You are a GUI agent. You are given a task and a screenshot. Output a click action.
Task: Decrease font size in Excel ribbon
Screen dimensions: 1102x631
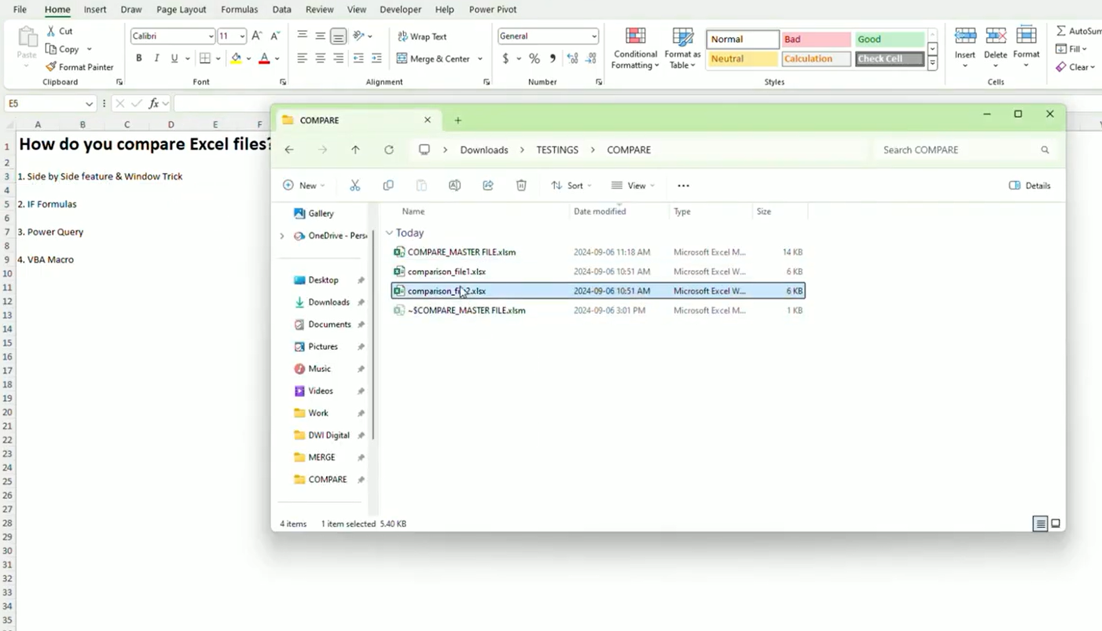point(275,36)
